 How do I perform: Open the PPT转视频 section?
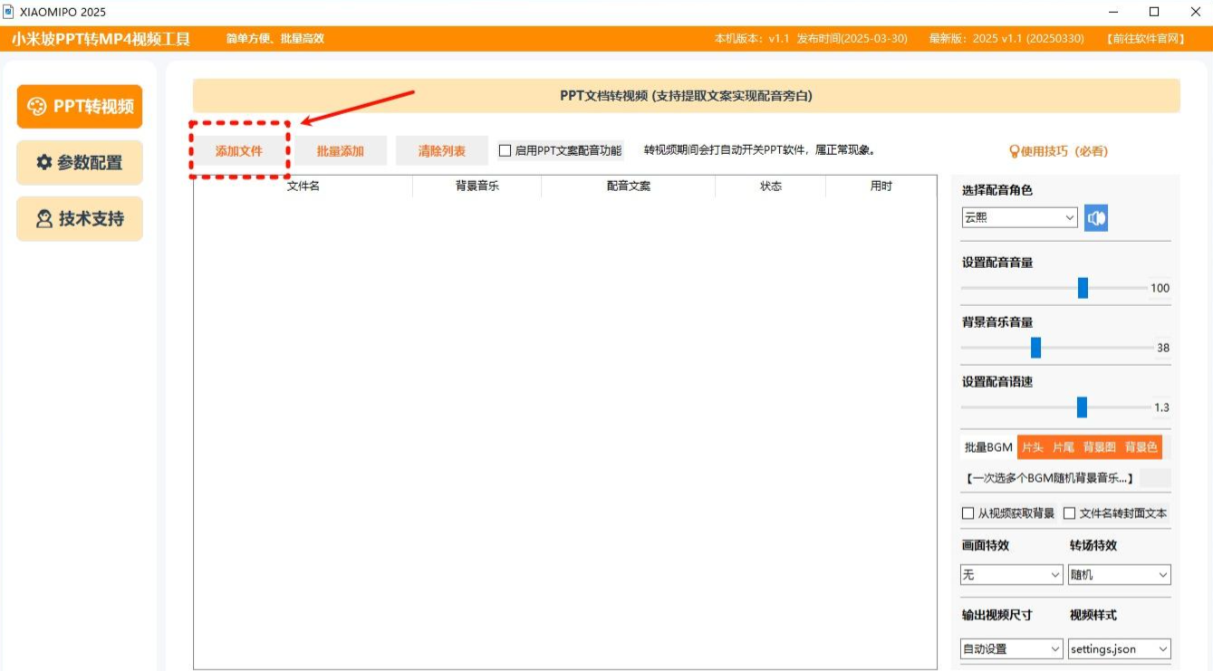tap(80, 107)
